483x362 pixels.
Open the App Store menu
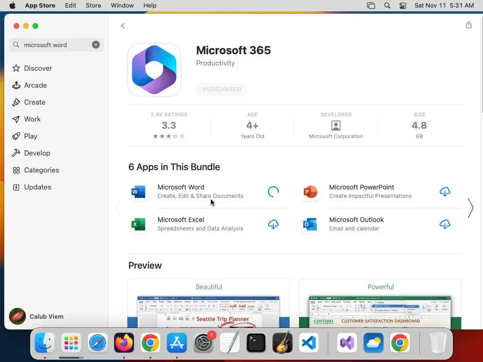click(40, 6)
